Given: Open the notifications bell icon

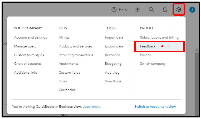Looking at the screenshot, I should click(x=165, y=10).
